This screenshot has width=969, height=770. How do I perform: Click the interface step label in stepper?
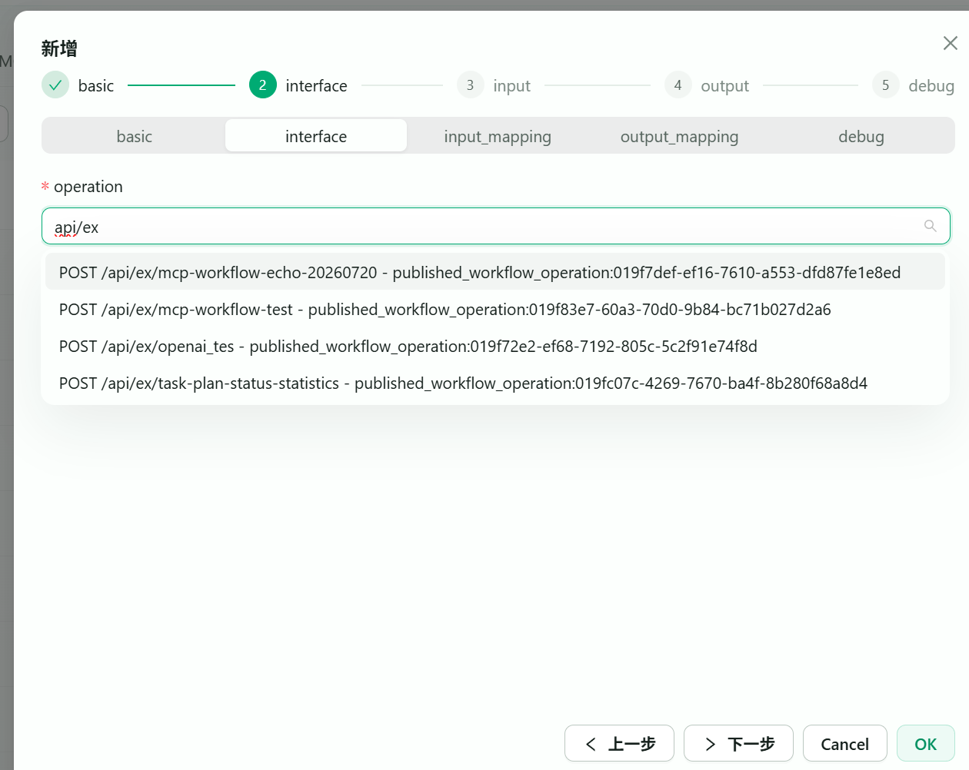pyautogui.click(x=316, y=85)
